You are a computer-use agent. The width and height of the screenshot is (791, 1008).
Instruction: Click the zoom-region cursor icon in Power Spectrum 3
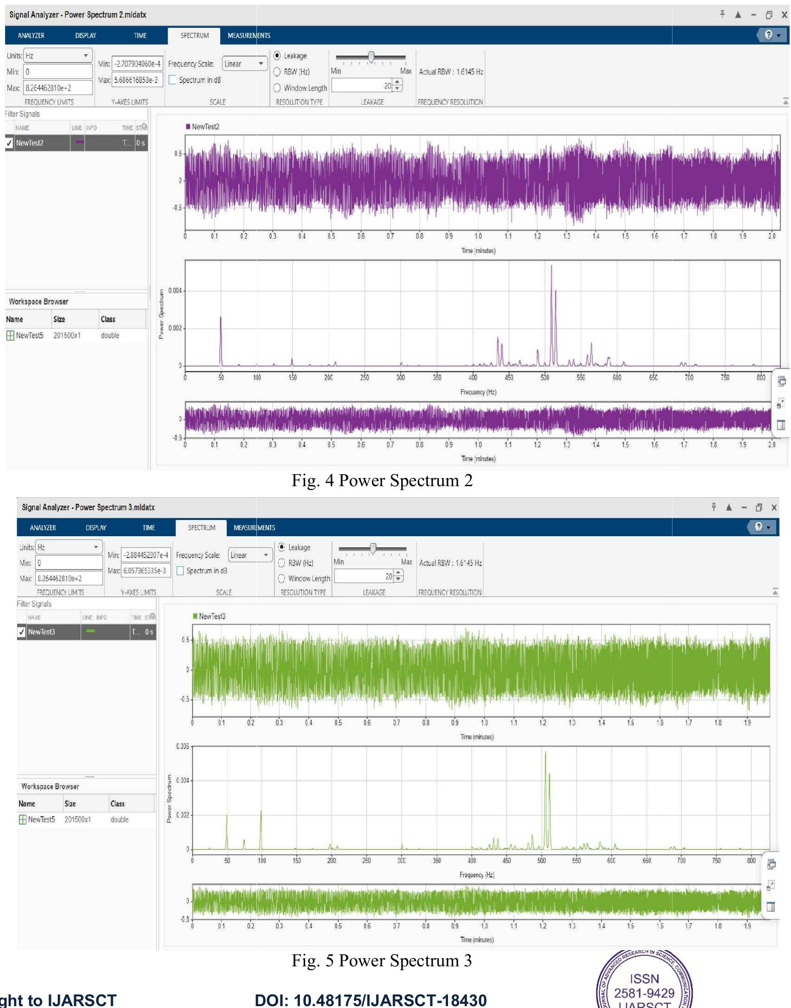[771, 885]
